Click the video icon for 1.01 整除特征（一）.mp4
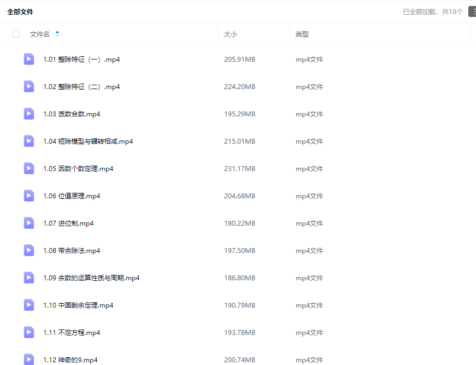The width and height of the screenshot is (476, 365). pyautogui.click(x=29, y=60)
